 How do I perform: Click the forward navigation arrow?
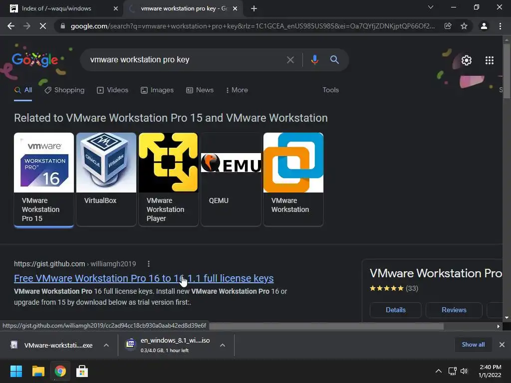pyautogui.click(x=27, y=26)
